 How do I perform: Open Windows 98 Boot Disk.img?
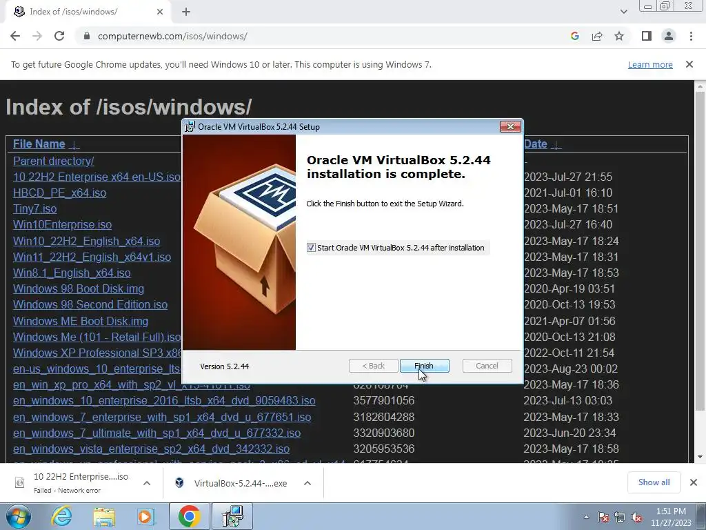79,288
